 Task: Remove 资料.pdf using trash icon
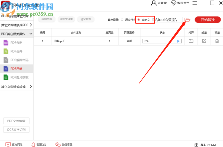(x=217, y=41)
